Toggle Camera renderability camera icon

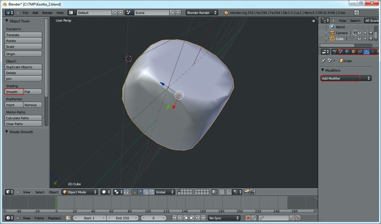pyautogui.click(x=371, y=33)
